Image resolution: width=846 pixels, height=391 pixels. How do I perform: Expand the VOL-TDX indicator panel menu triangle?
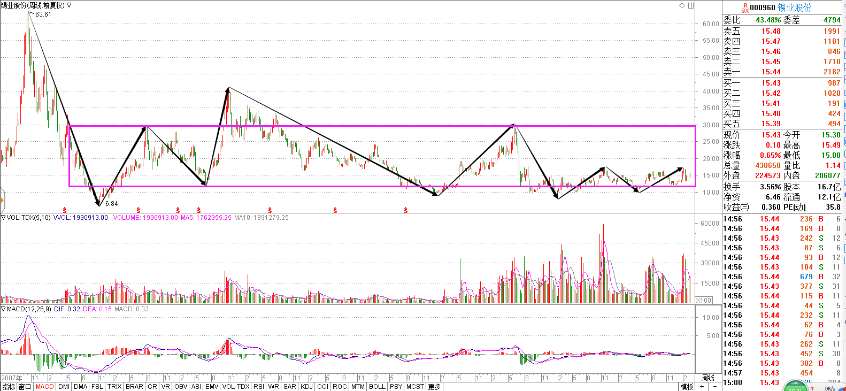coord(3,218)
